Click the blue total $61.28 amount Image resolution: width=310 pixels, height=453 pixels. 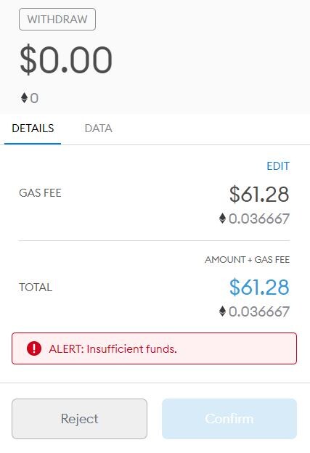pyautogui.click(x=259, y=287)
